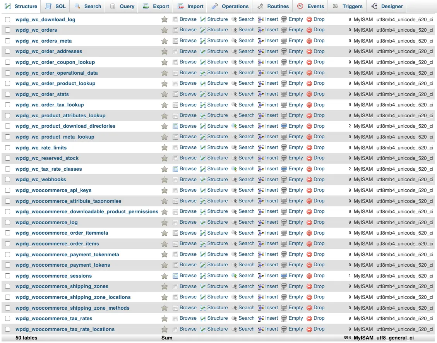Click Drop icon in wpdg_wc_order_stats row
437x343 pixels.
tap(309, 94)
